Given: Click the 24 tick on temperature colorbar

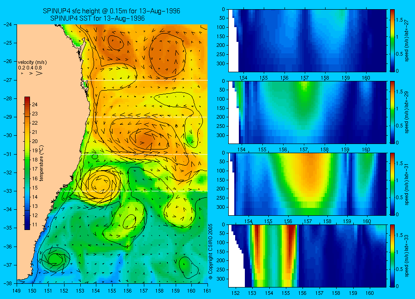Looking at the screenshot, I should 35,104.
